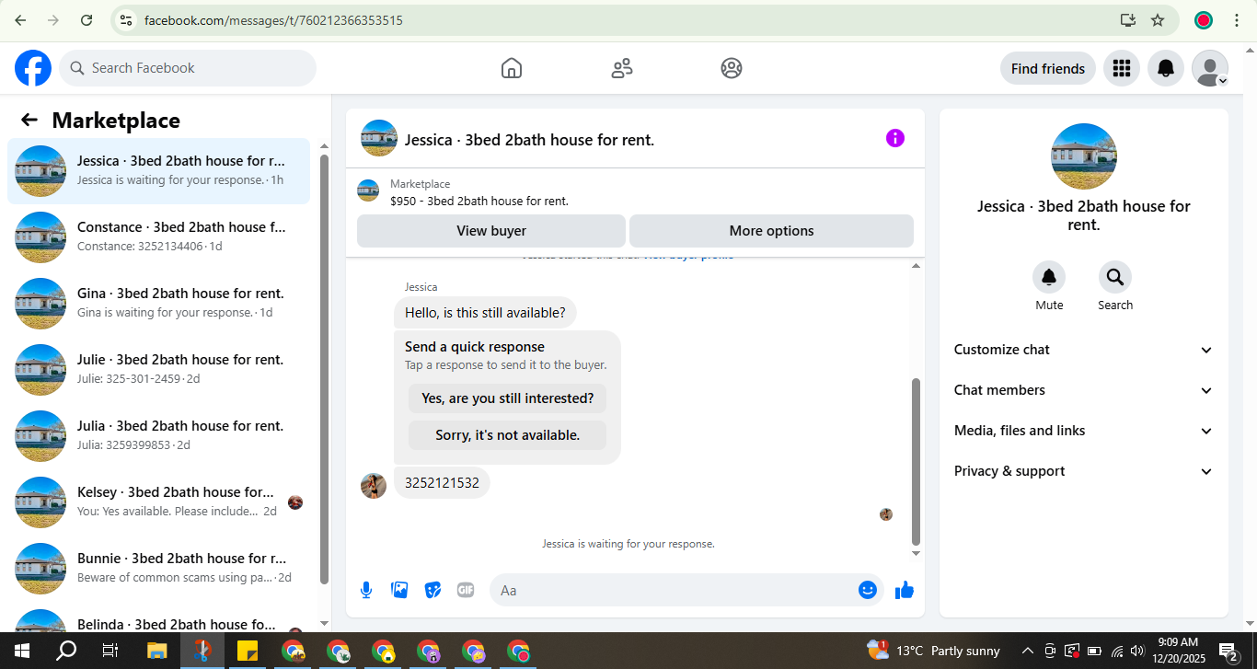Open the Windows Start menu
This screenshot has height=669, width=1257.
click(x=22, y=652)
